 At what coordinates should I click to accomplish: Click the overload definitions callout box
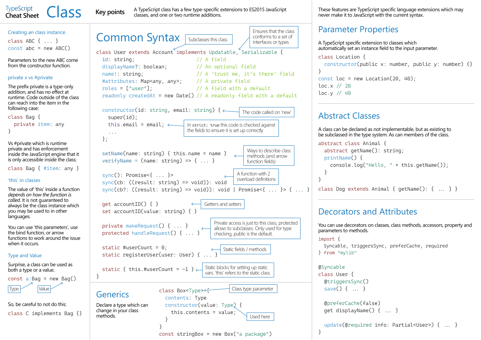256,177
